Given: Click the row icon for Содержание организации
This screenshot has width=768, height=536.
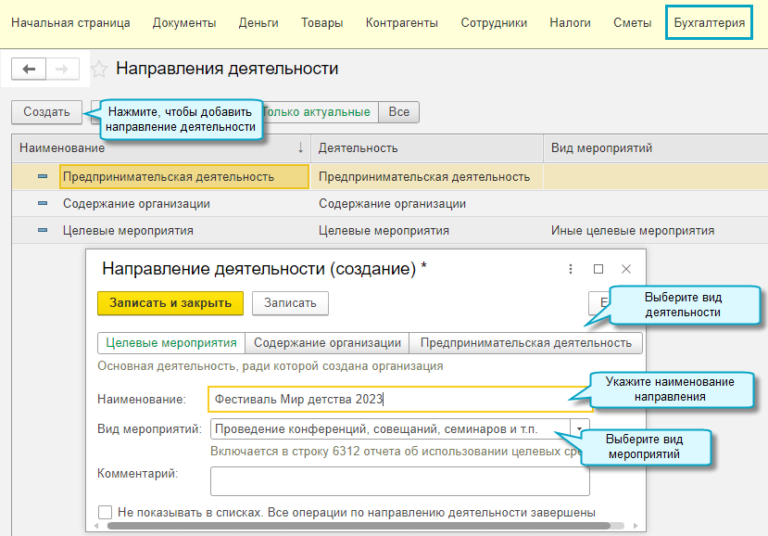Looking at the screenshot, I should pos(43,203).
